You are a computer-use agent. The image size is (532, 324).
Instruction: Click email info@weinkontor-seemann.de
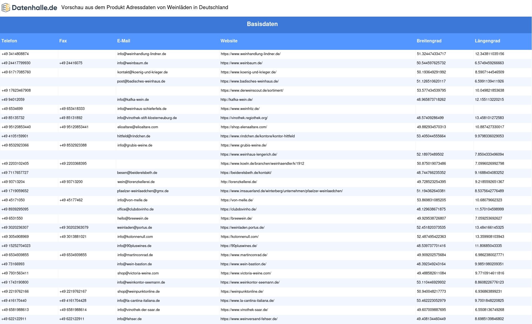[x=141, y=282]
